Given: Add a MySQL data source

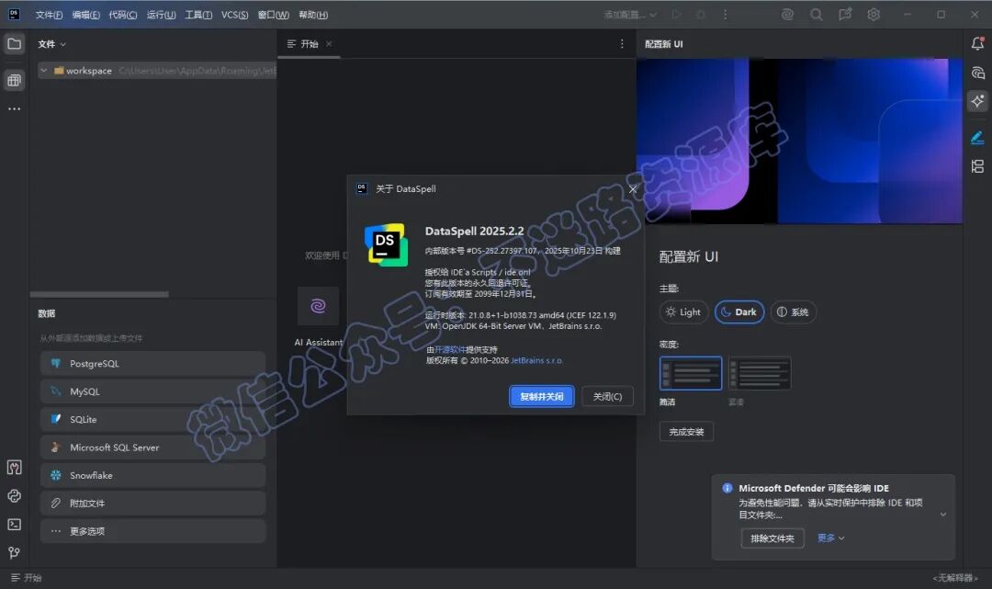Looking at the screenshot, I should [153, 391].
